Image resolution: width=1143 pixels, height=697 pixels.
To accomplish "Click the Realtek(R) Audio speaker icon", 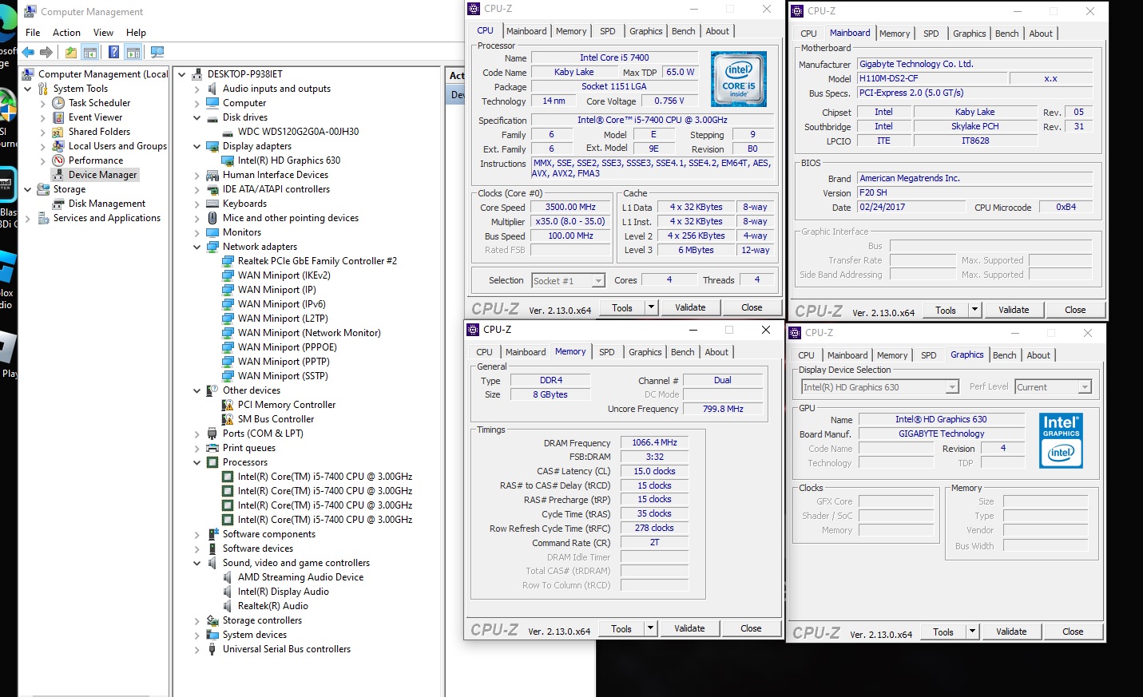I will click(x=228, y=606).
